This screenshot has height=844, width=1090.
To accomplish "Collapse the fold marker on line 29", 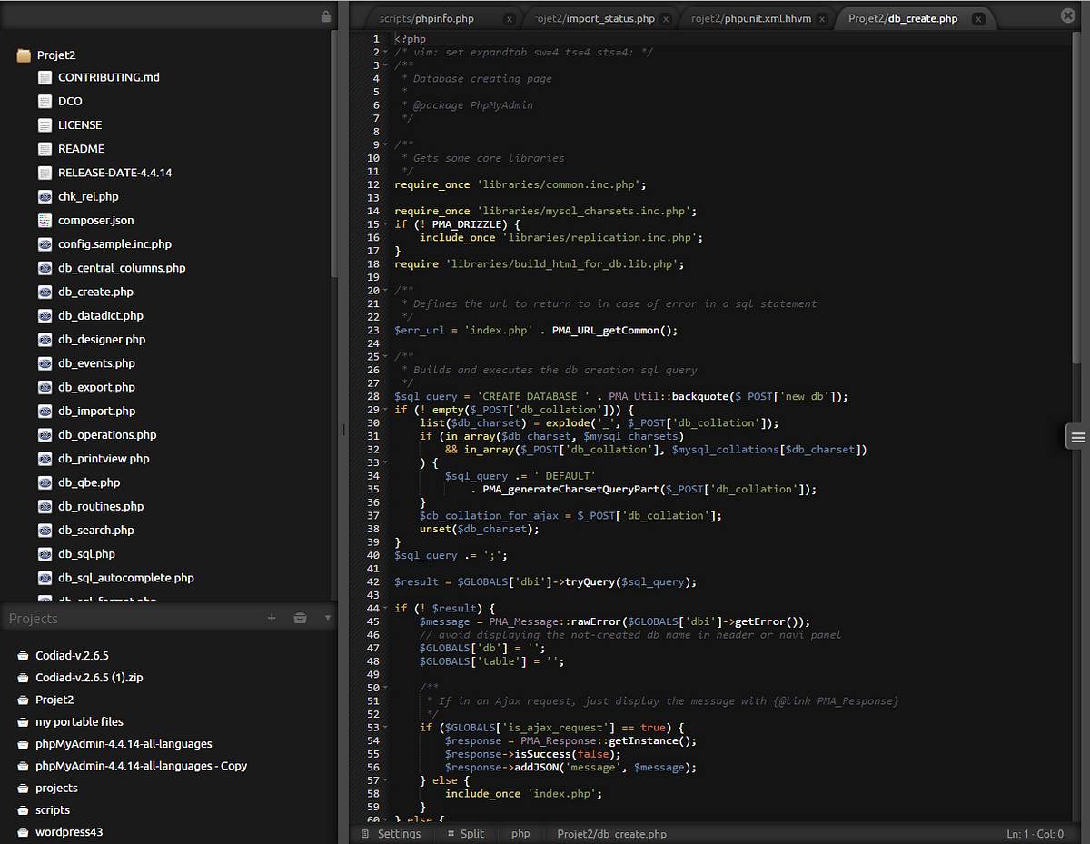I will [386, 409].
